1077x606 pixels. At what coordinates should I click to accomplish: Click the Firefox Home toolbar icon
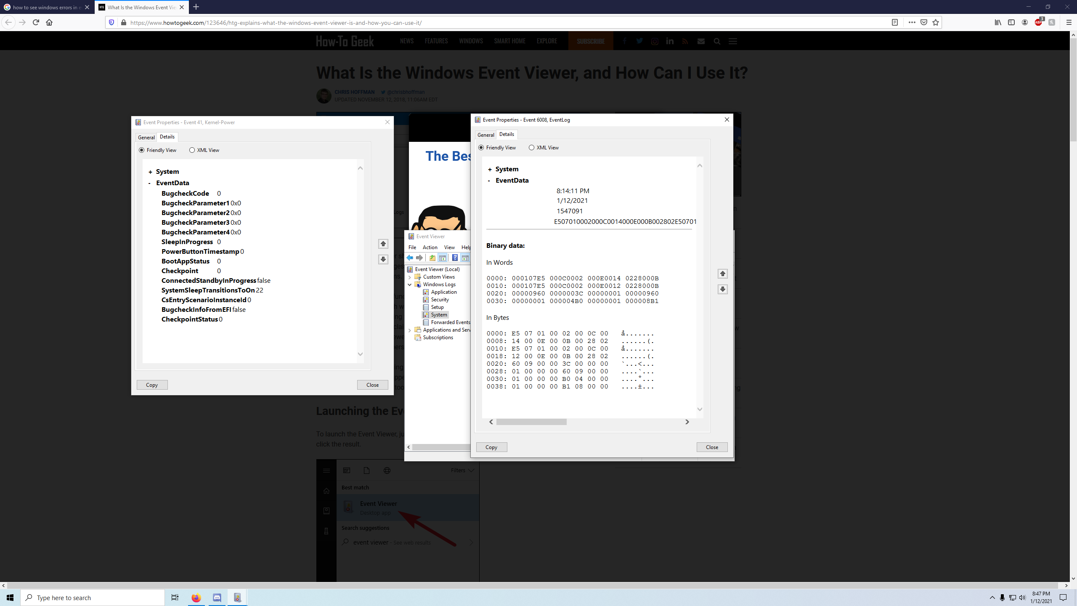pos(49,22)
